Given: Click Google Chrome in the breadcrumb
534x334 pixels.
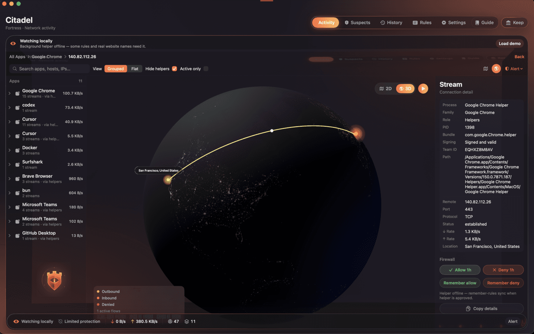Looking at the screenshot, I should (47, 57).
